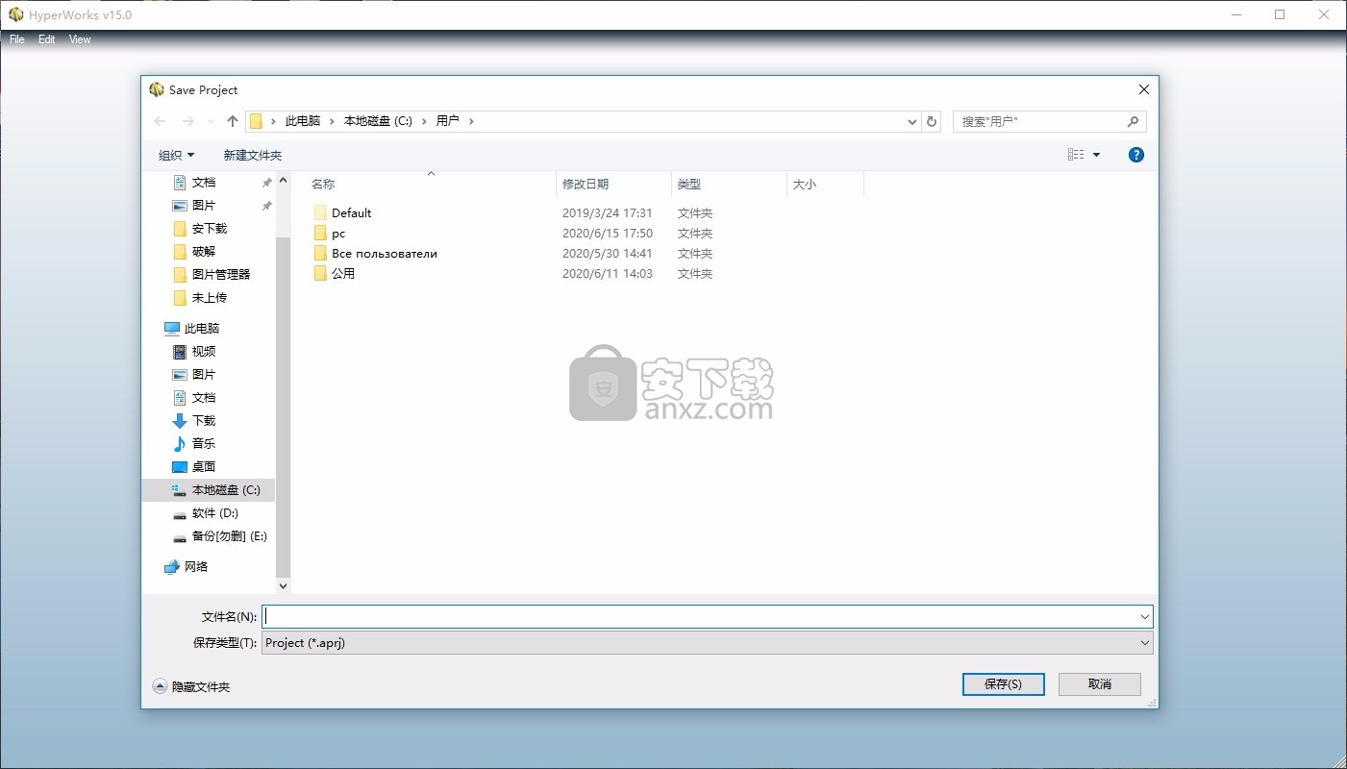The image size is (1347, 769).
Task: Click the 保存(S) button
Action: pyautogui.click(x=1003, y=683)
